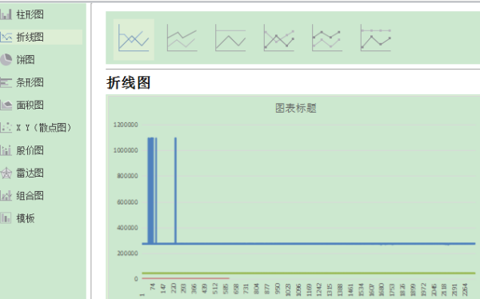Click the 折线图 heading above the preview
This screenshot has height=299, width=480.
point(128,82)
